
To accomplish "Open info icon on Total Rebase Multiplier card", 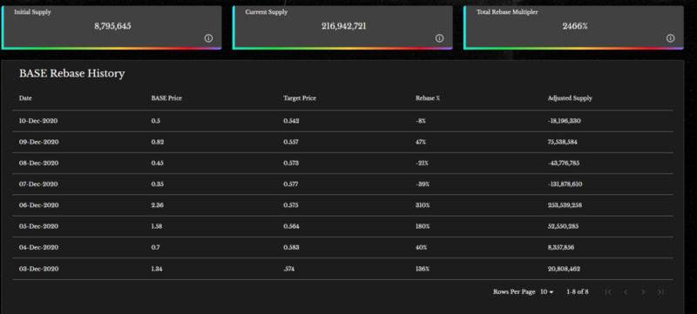I will pyautogui.click(x=671, y=38).
